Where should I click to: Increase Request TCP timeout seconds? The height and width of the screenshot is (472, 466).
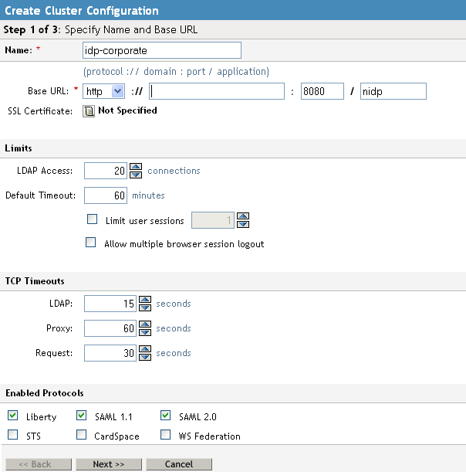click(x=144, y=349)
